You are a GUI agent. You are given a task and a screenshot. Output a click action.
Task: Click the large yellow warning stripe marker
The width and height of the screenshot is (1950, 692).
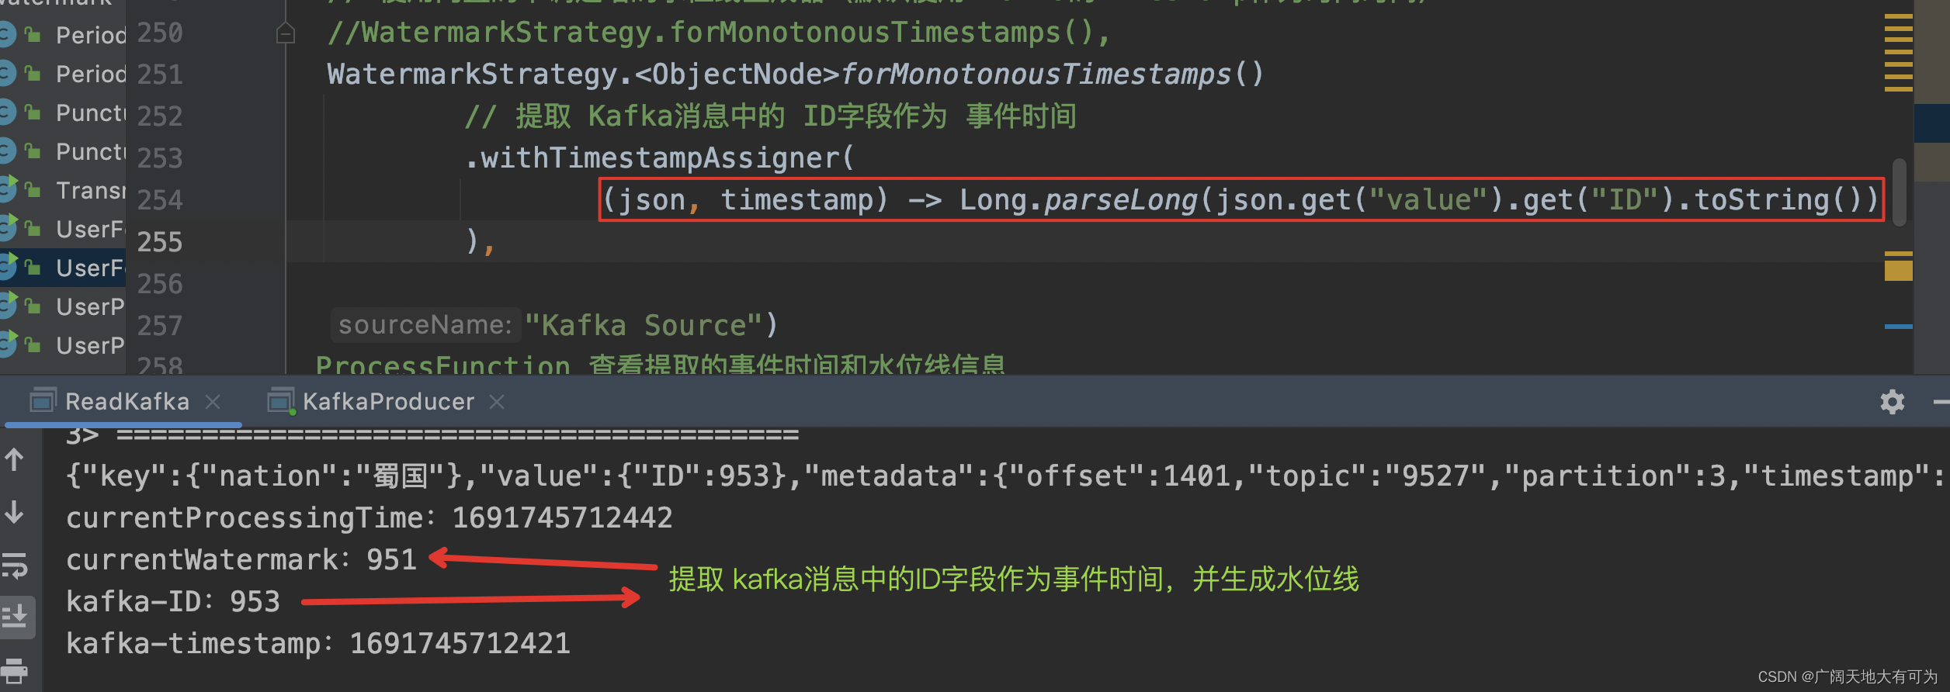(1898, 269)
